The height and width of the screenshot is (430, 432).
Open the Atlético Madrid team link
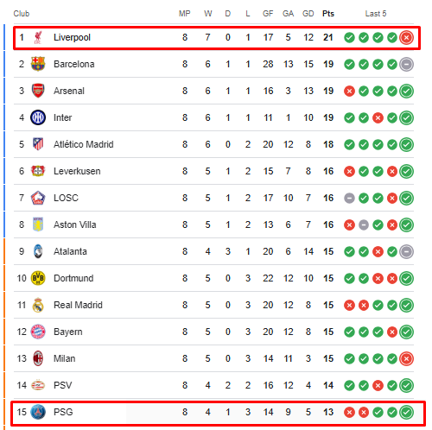click(x=84, y=144)
